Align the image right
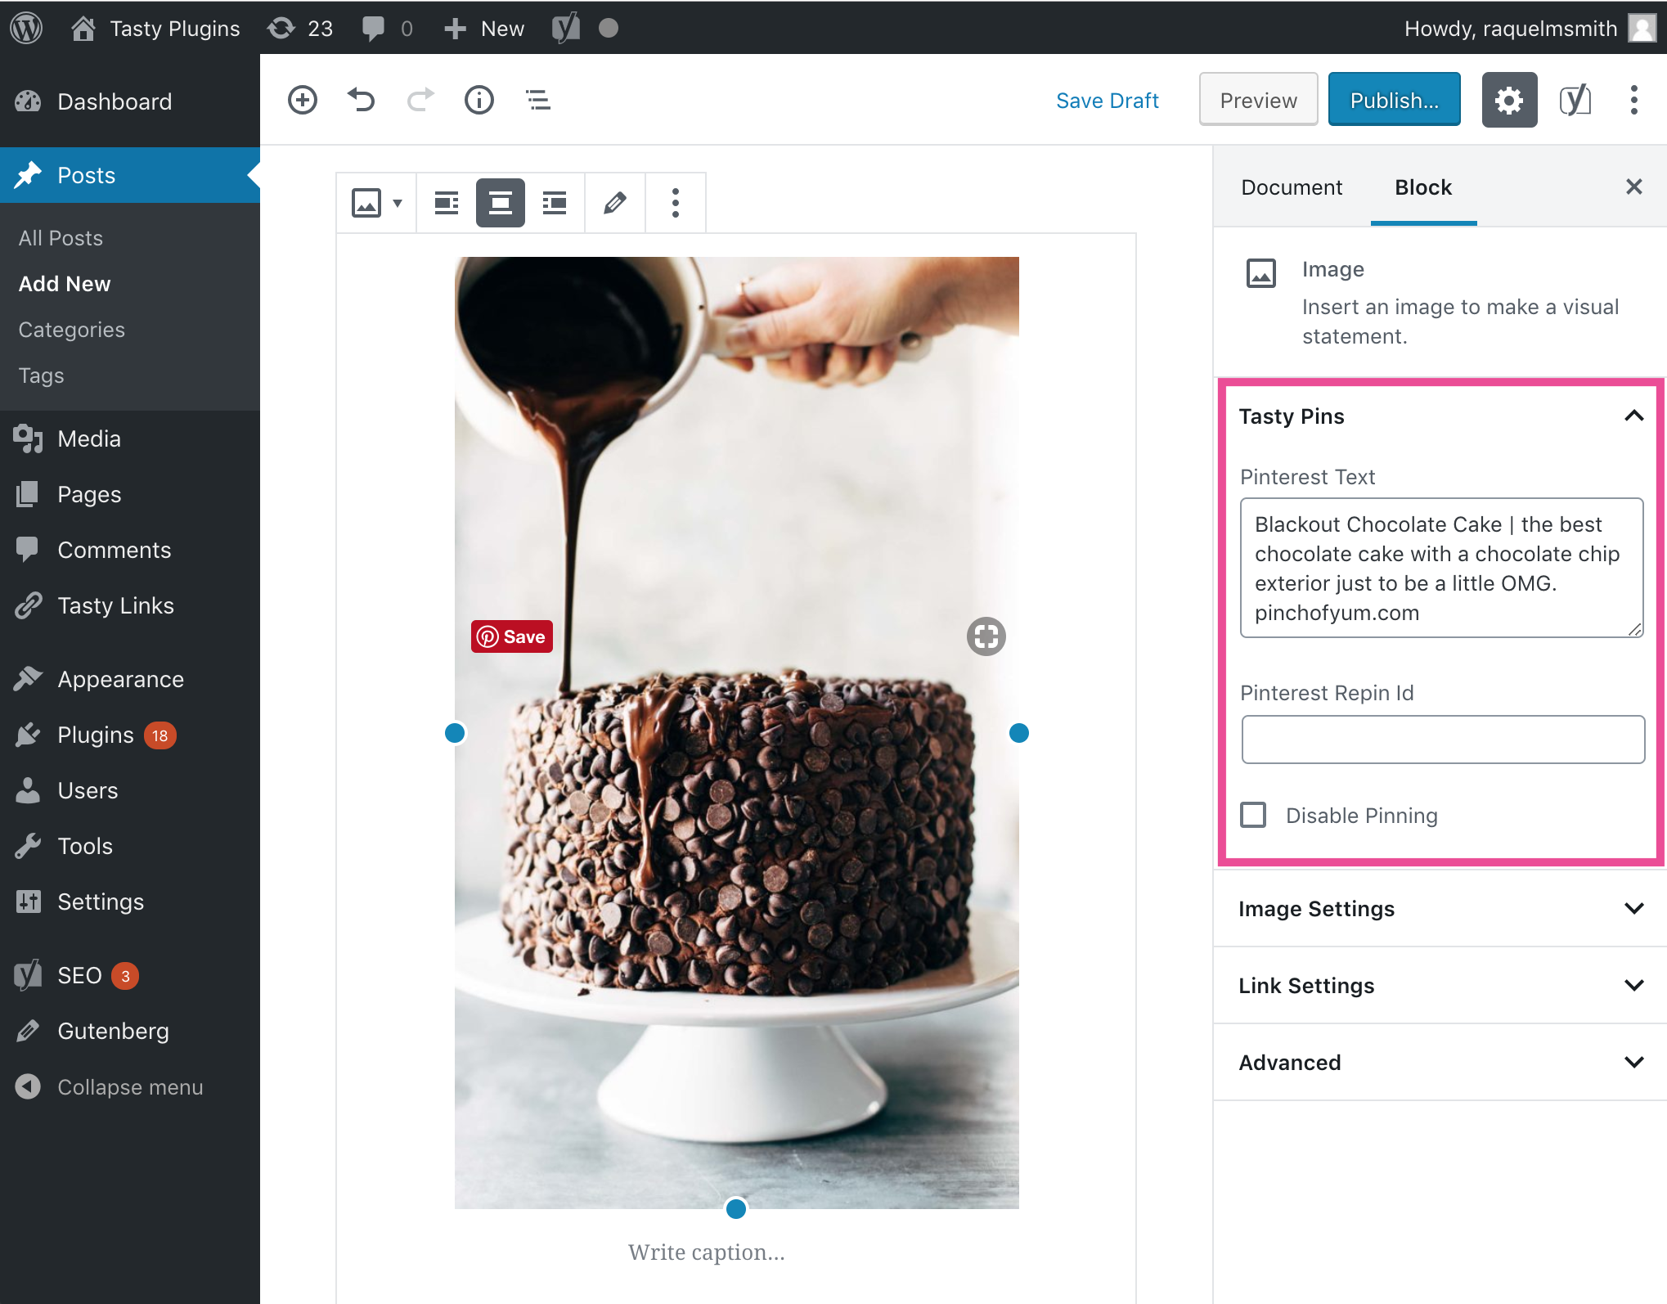1667x1304 pixels. tap(555, 203)
